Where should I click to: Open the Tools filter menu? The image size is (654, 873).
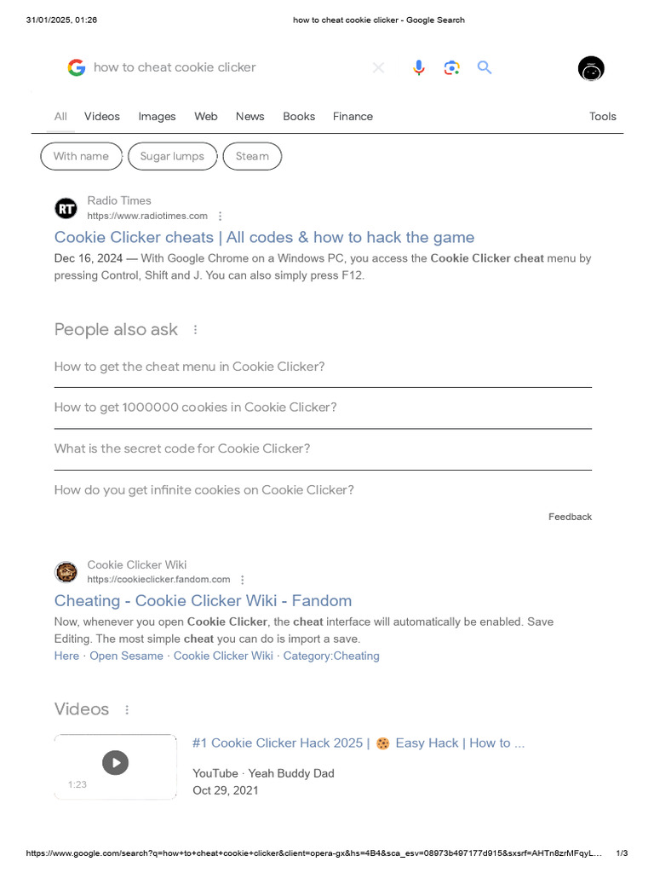[x=602, y=117]
